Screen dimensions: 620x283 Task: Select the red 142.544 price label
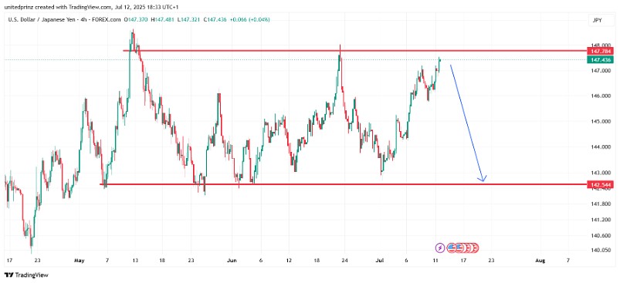(600, 185)
